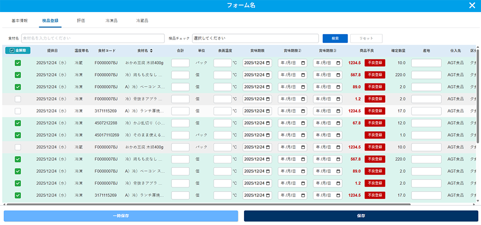Click the 全解除 deselect-all button
The width and height of the screenshot is (481, 225).
coord(18,50)
